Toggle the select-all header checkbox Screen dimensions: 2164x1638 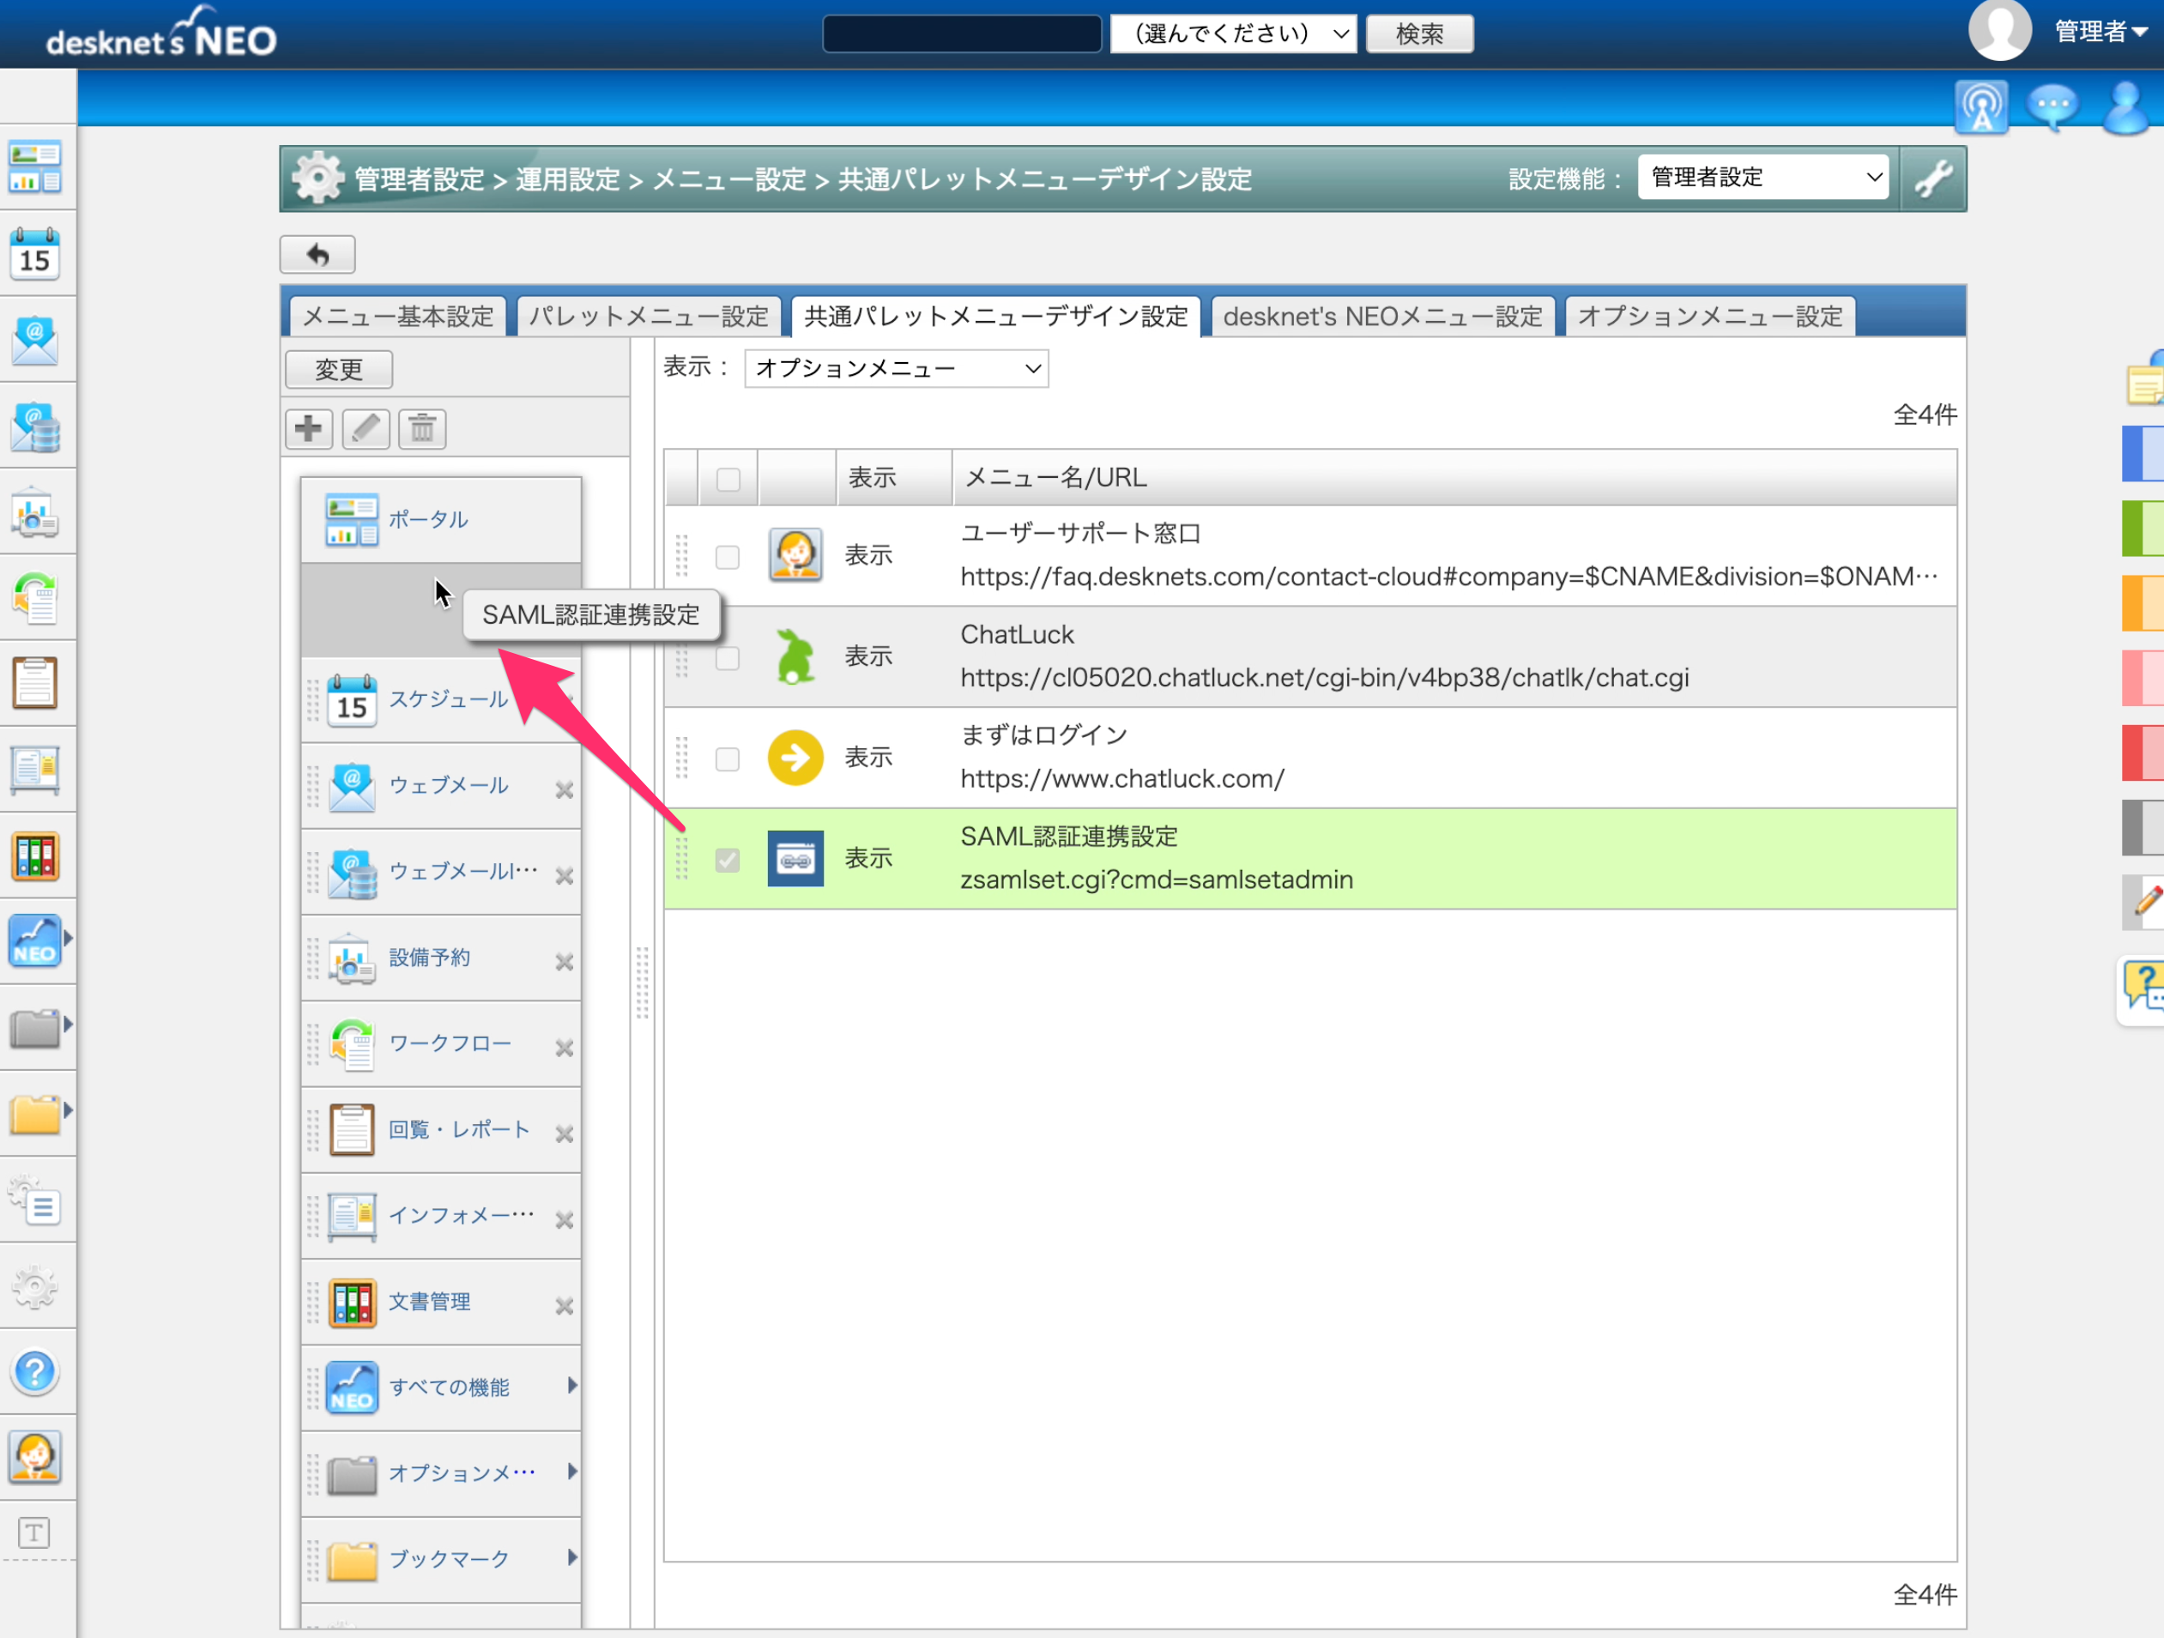(x=728, y=479)
